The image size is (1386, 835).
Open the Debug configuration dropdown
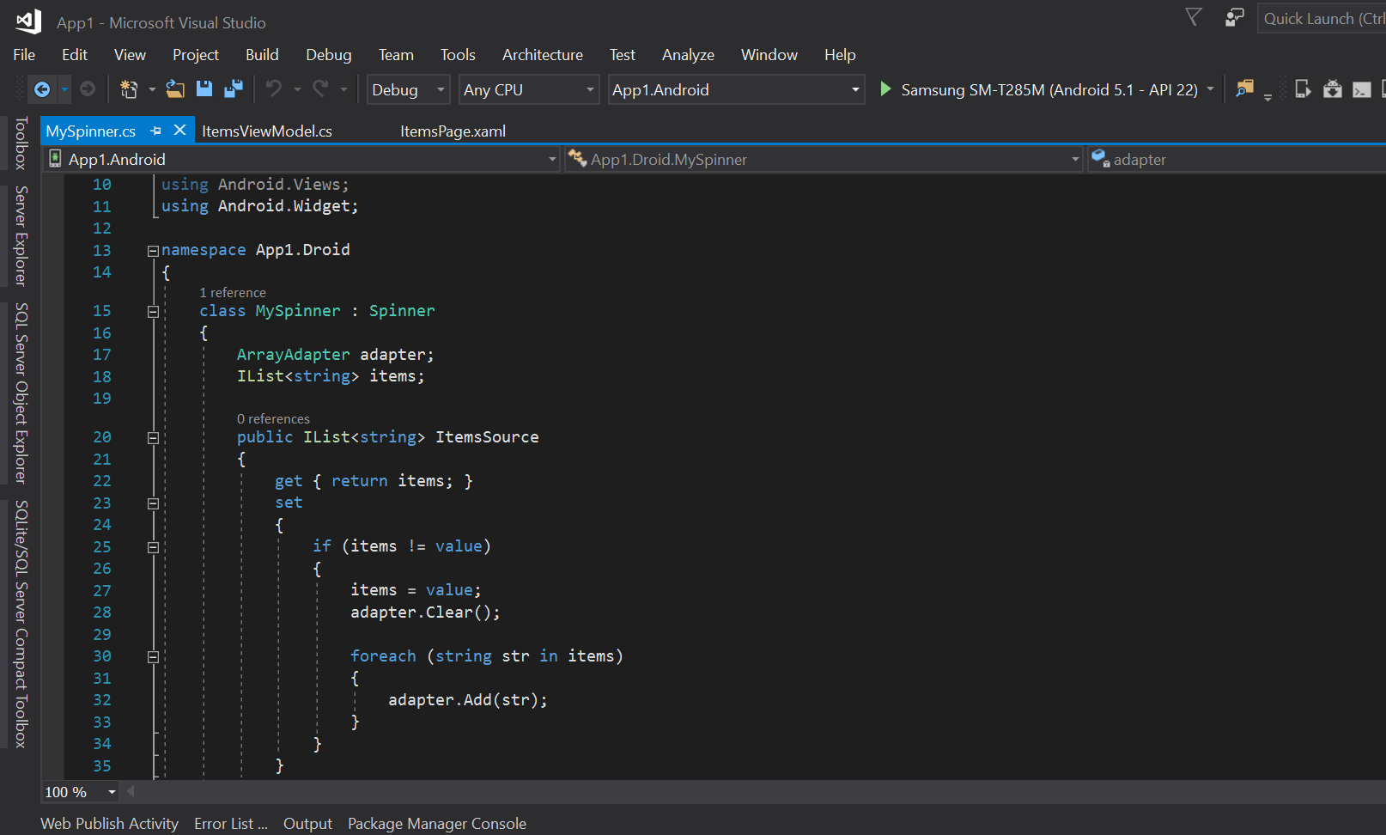tap(408, 89)
